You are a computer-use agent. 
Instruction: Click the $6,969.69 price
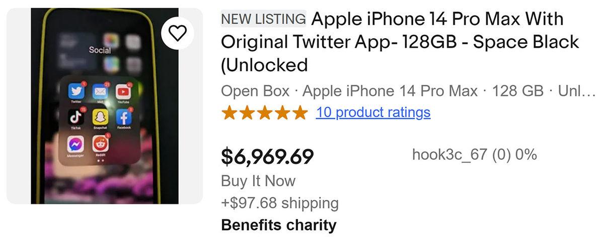pos(267,156)
